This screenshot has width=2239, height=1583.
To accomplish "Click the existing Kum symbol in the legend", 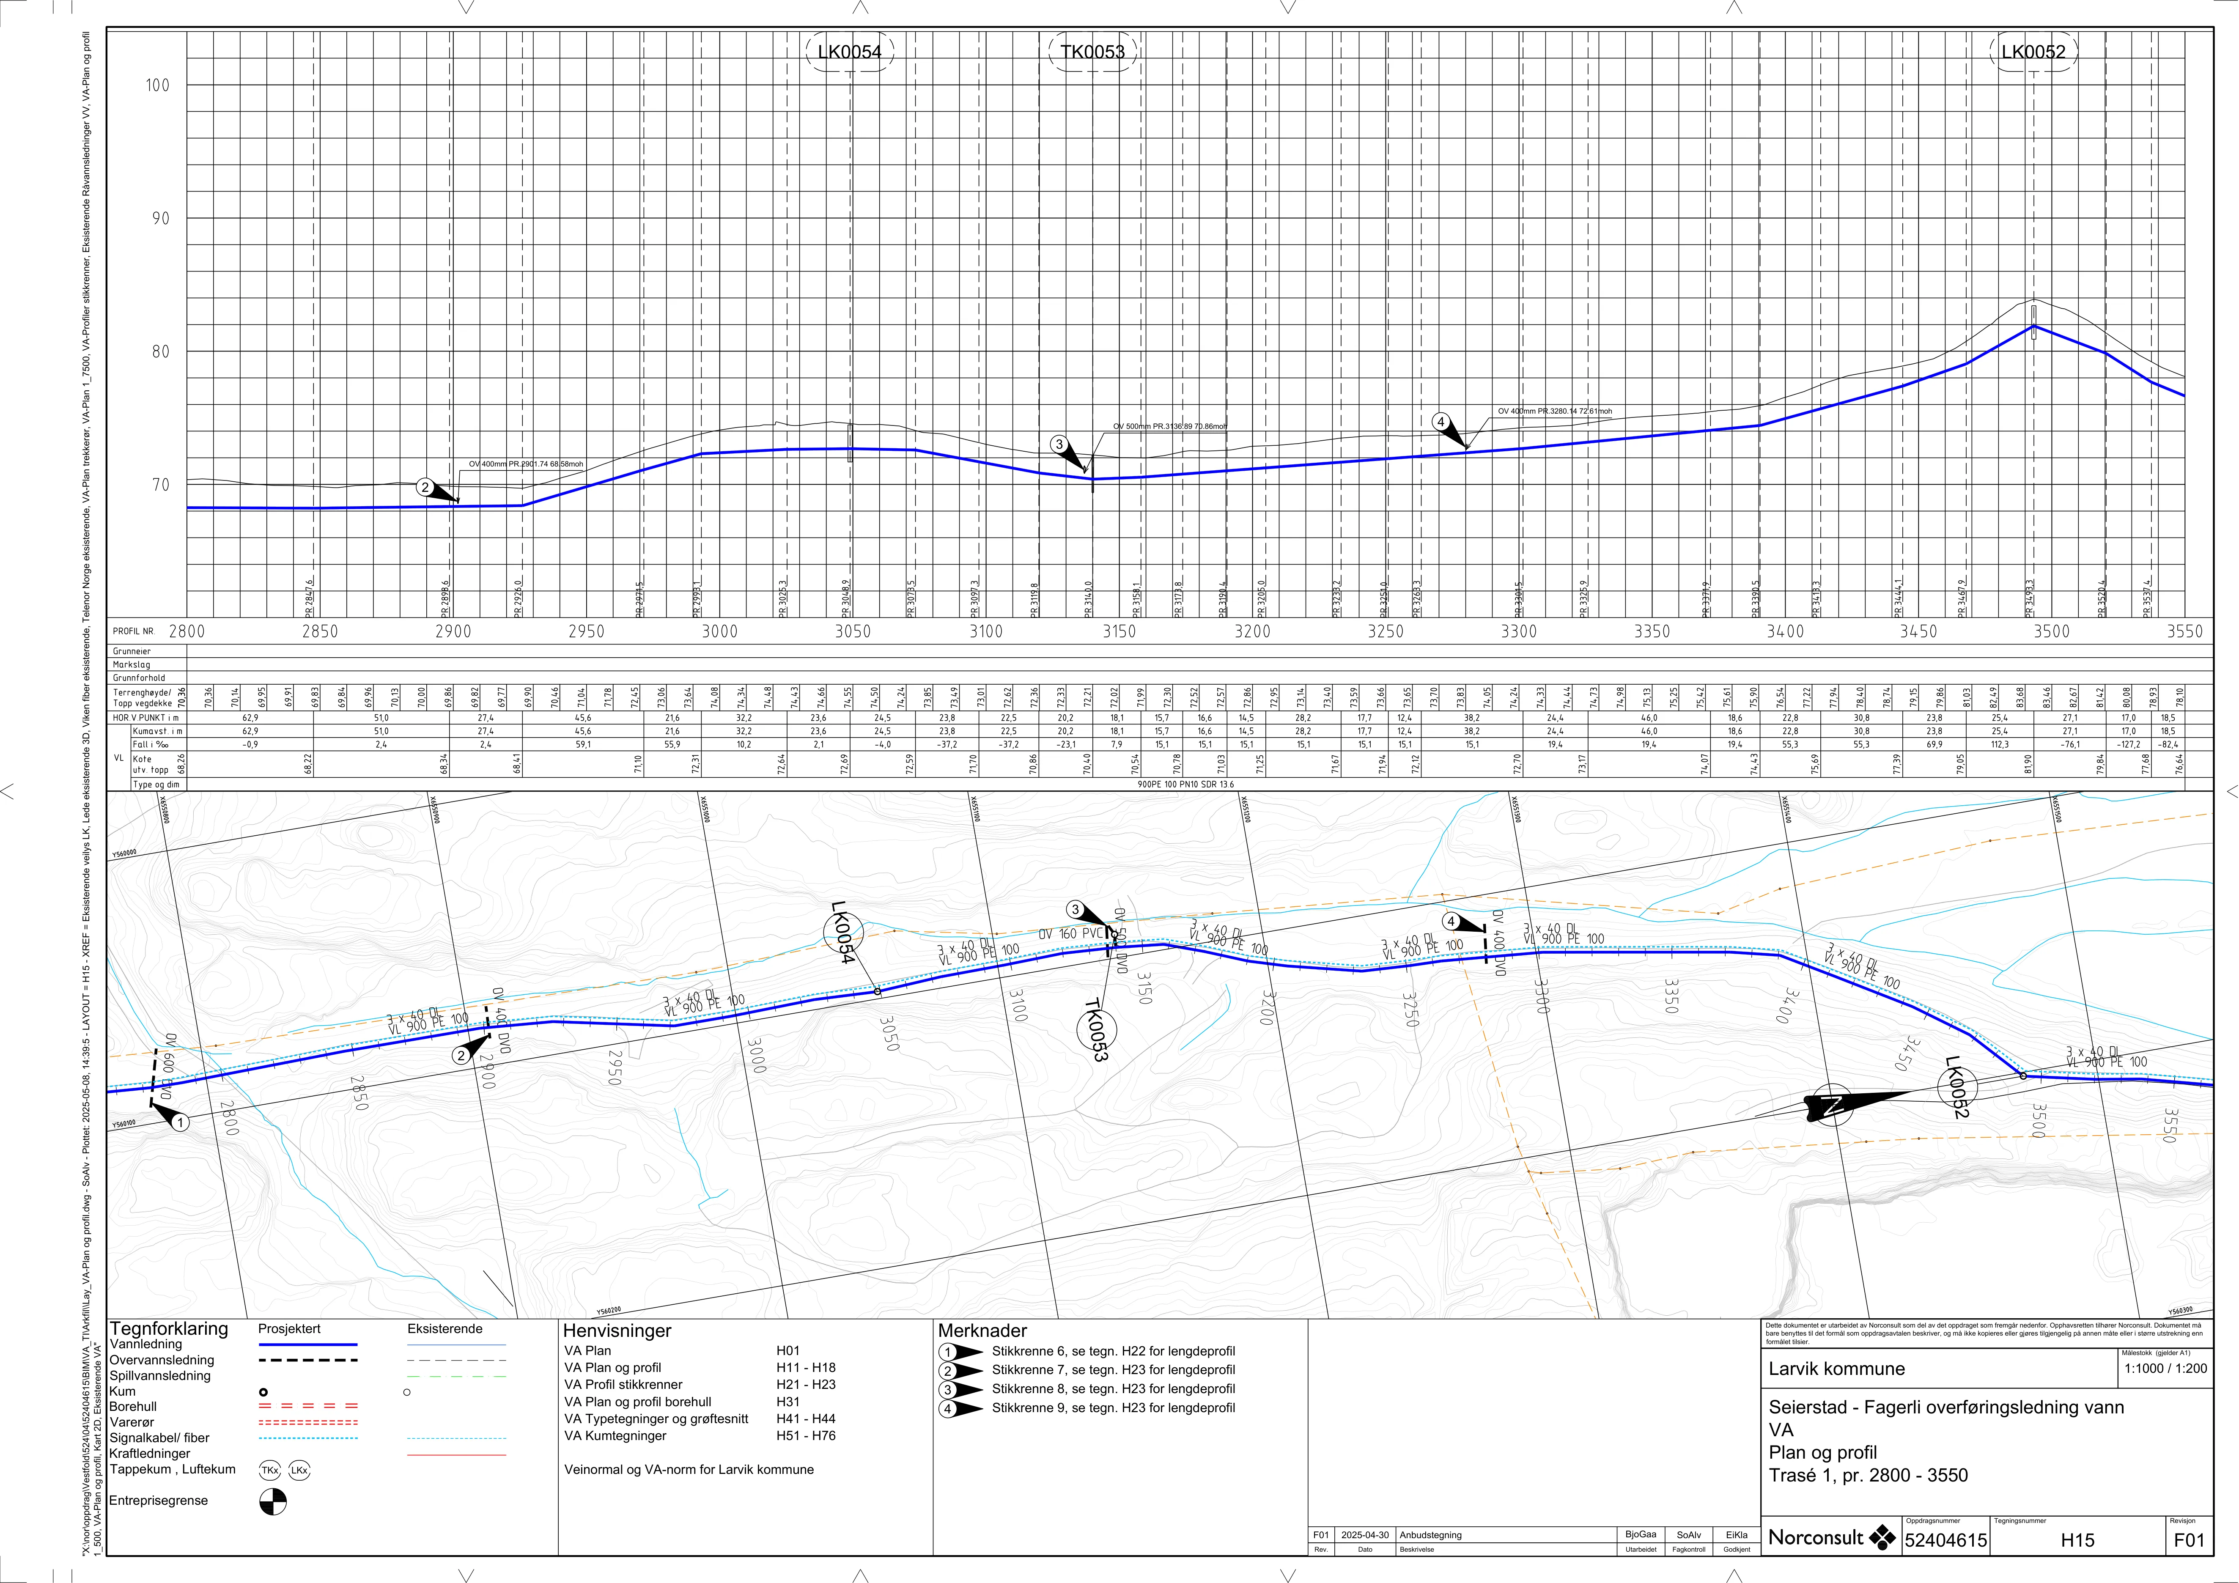I will [x=406, y=1392].
